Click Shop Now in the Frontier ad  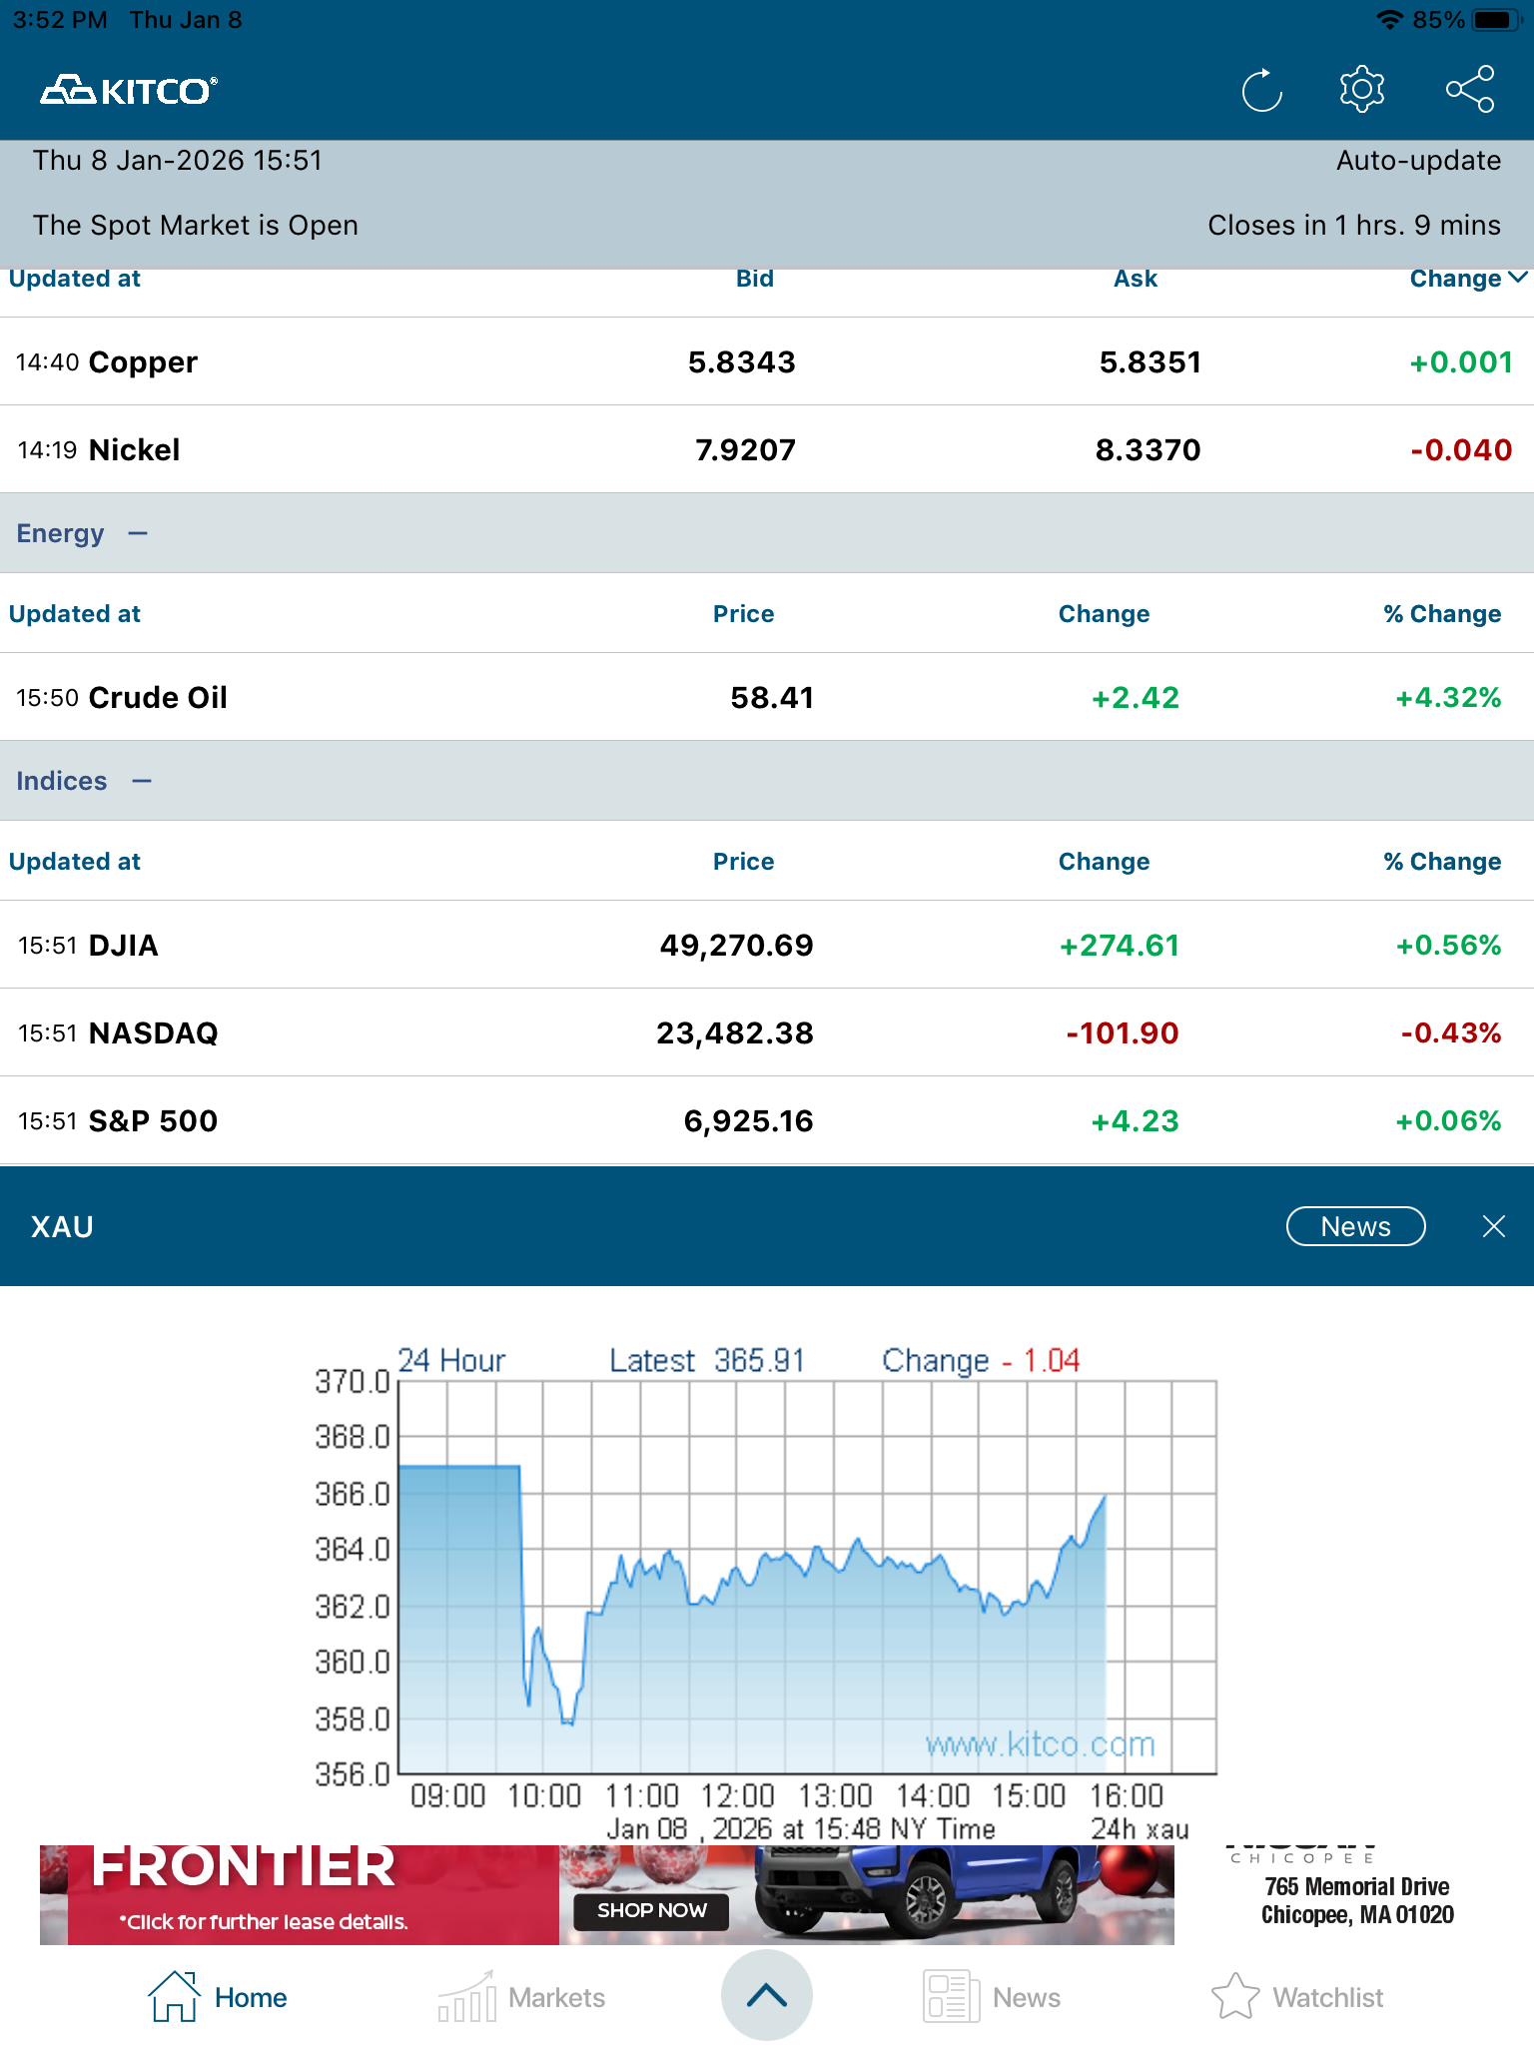point(651,1910)
